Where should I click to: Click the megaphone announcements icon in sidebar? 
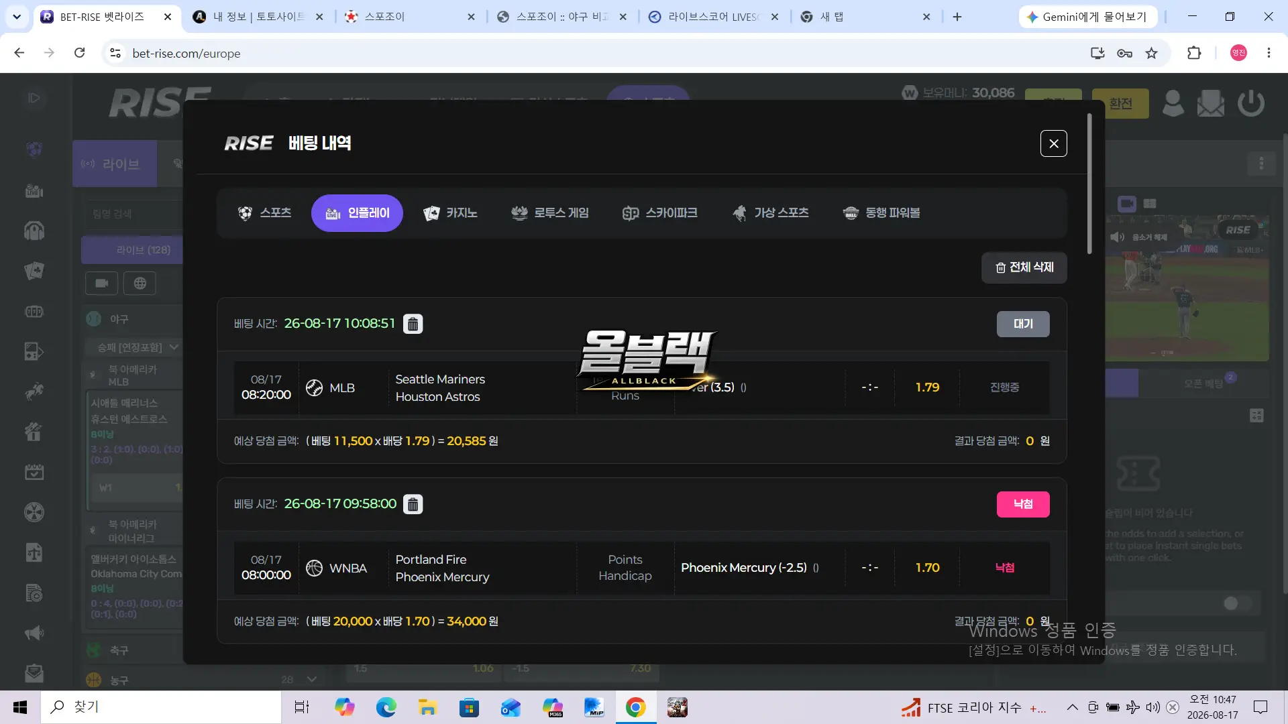coord(34,633)
